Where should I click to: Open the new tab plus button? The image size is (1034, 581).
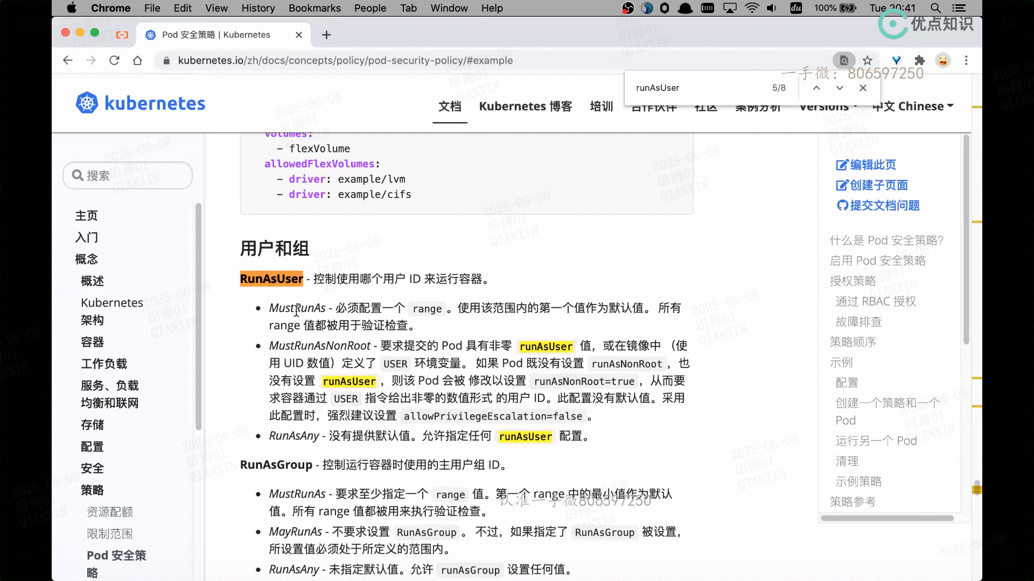pos(326,35)
